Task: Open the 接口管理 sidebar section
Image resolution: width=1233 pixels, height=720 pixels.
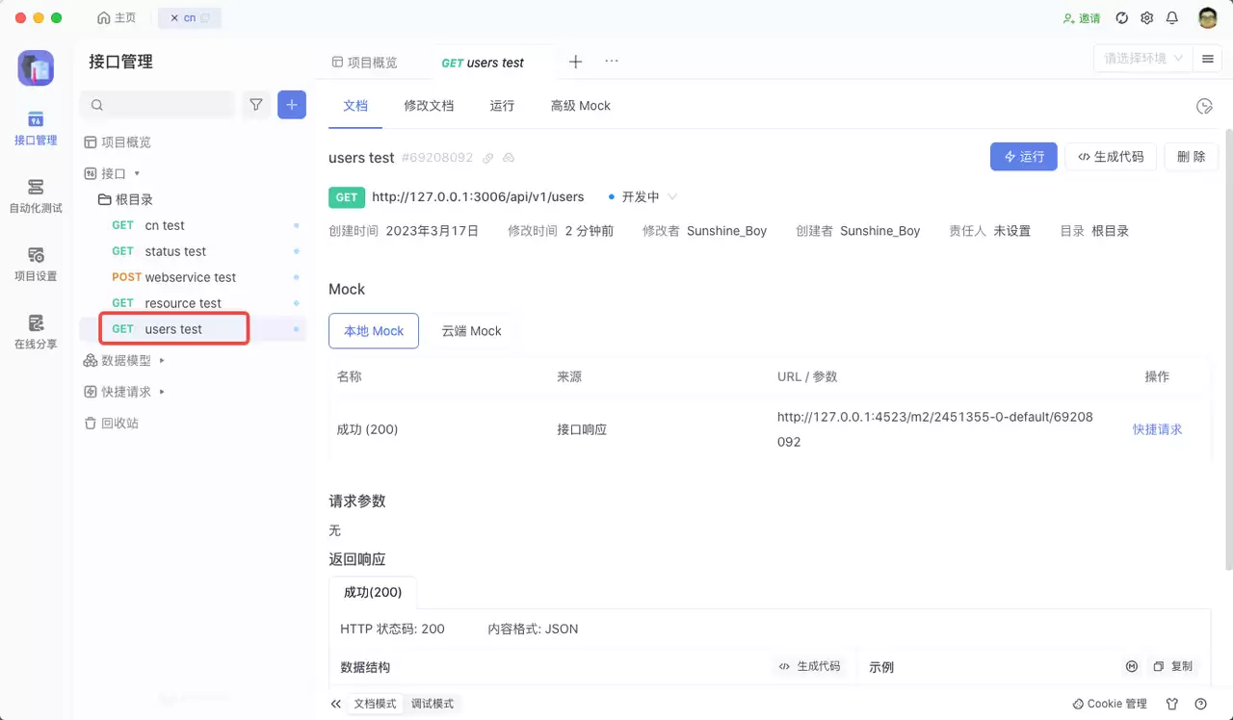Action: tap(36, 128)
